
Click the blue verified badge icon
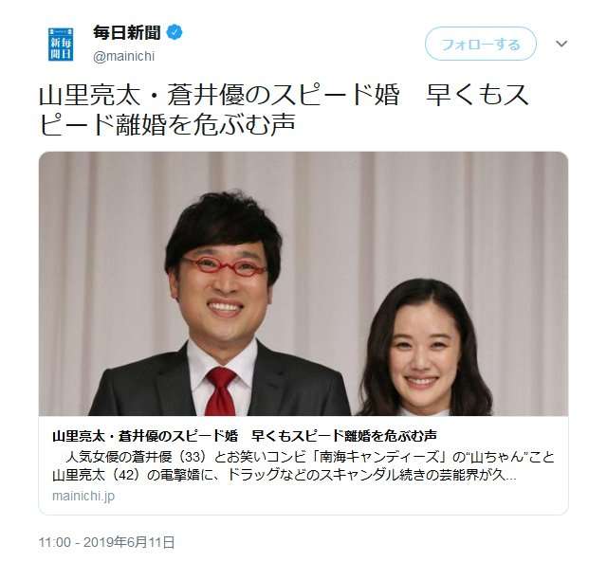coord(175,32)
